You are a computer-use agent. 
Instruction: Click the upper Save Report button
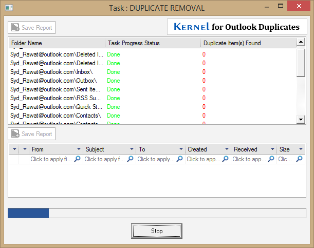coord(32,27)
